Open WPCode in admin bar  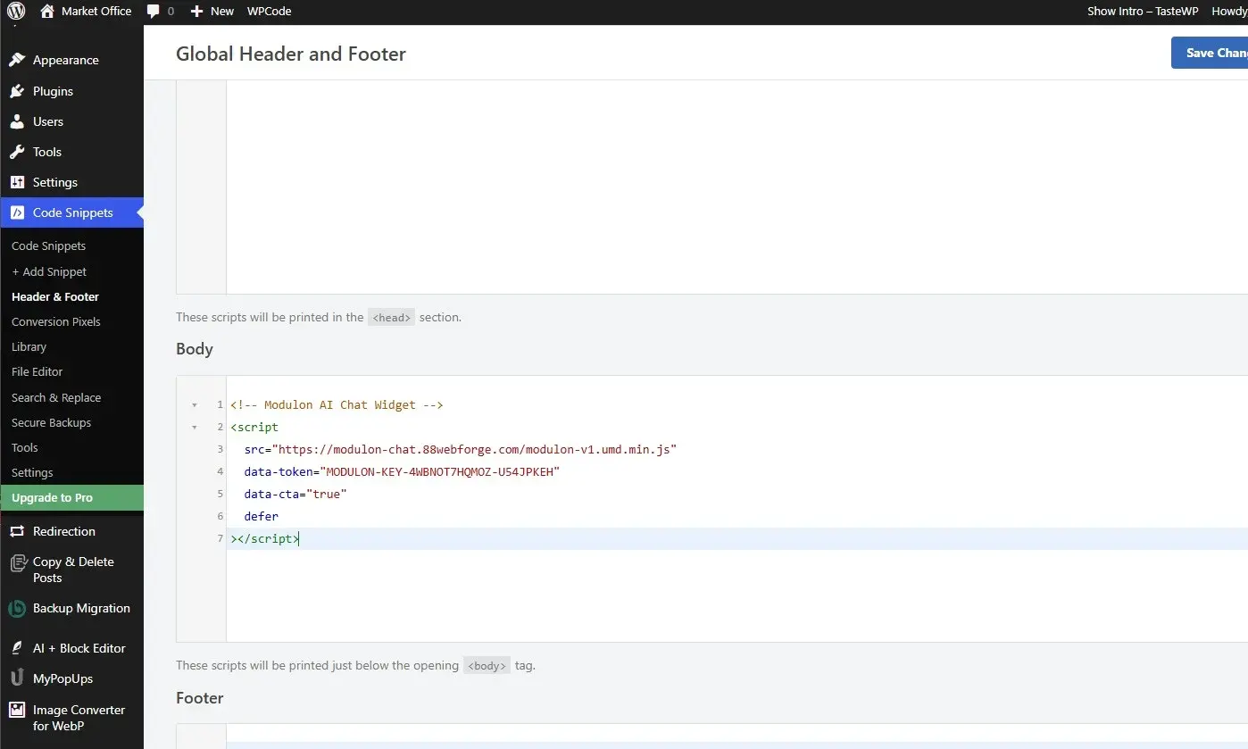269,12
